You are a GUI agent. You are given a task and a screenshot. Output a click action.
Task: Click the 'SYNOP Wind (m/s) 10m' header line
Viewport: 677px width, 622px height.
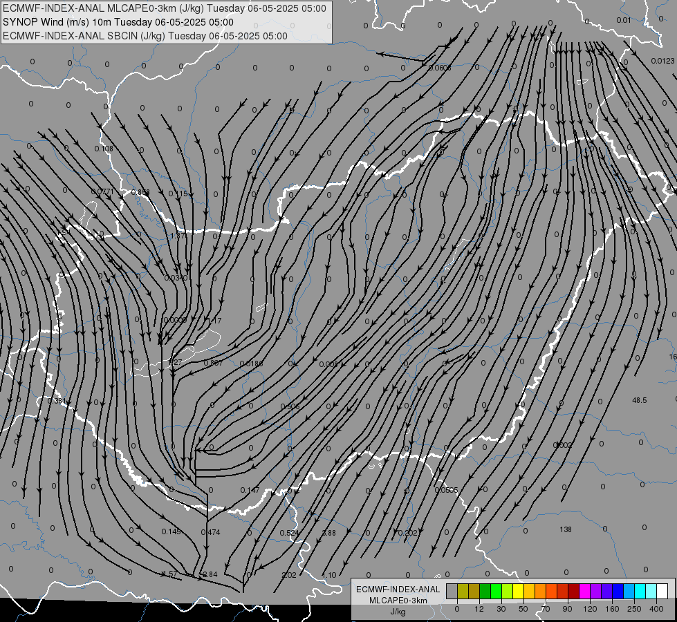click(x=118, y=22)
